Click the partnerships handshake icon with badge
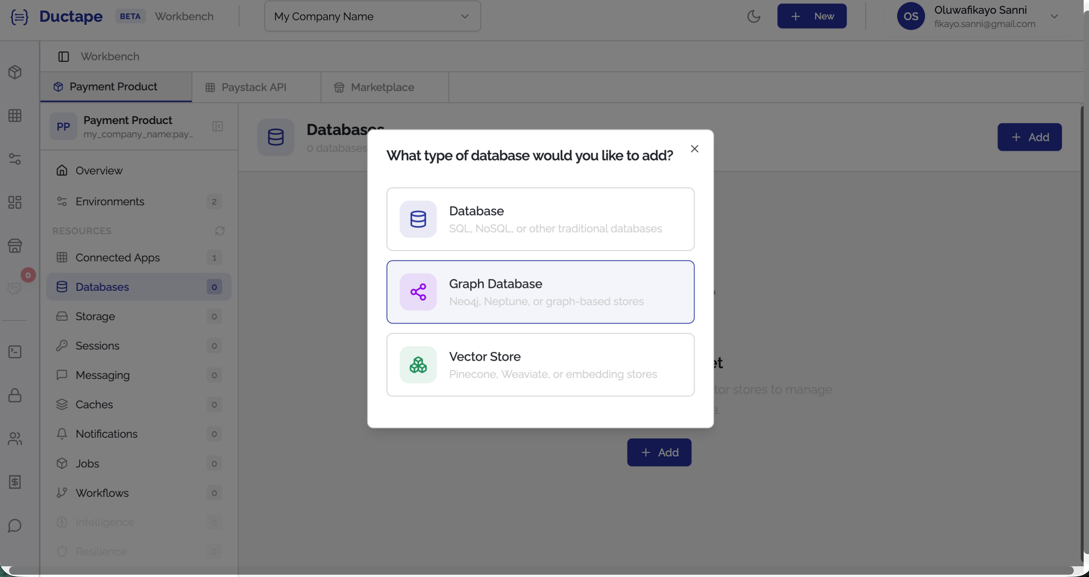Screen dimensions: 1089x577 (x=15, y=289)
